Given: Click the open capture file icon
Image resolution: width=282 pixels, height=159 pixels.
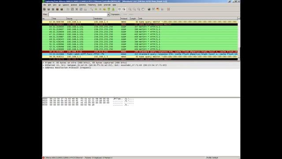Looking at the screenshot, I should (x=68, y=9).
